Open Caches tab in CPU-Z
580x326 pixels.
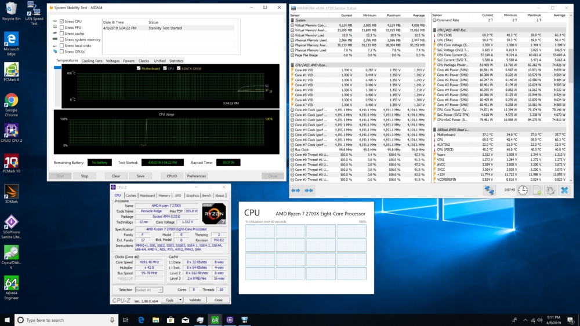(x=131, y=196)
